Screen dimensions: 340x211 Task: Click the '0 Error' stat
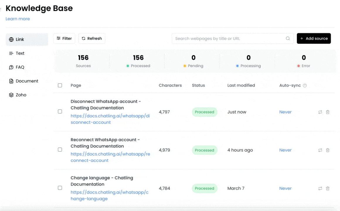[304, 61]
